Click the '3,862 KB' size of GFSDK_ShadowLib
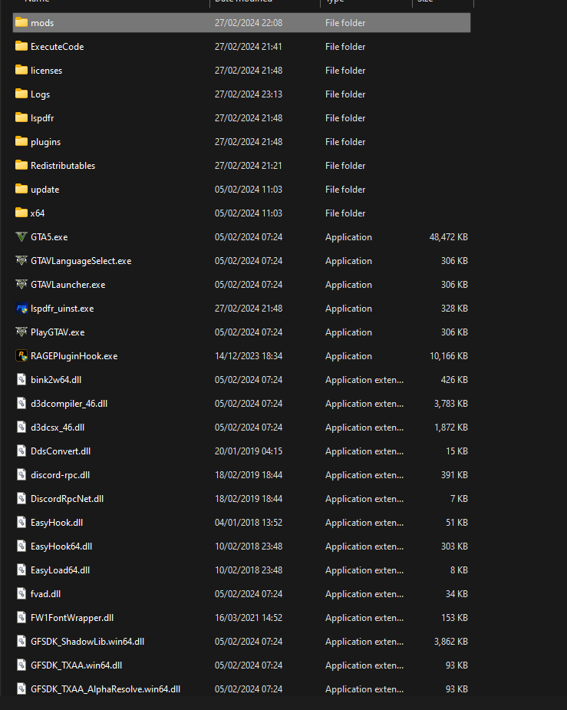This screenshot has height=710, width=567. (450, 642)
